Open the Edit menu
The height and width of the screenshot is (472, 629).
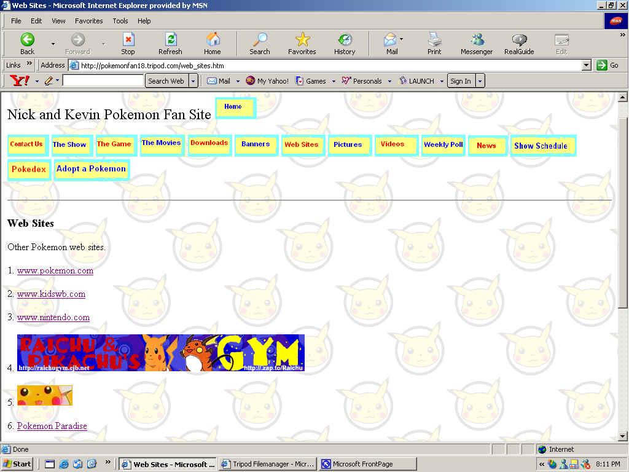click(x=36, y=21)
